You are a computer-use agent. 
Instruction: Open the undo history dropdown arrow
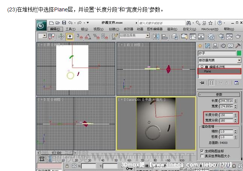pos(75,23)
